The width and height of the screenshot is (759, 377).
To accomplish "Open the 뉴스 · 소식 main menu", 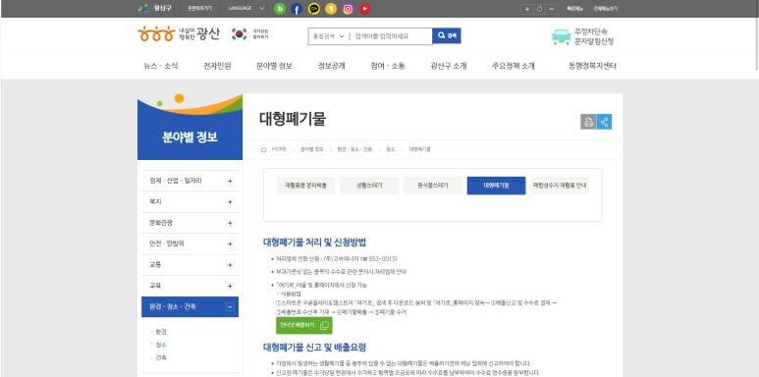I will 161,67.
